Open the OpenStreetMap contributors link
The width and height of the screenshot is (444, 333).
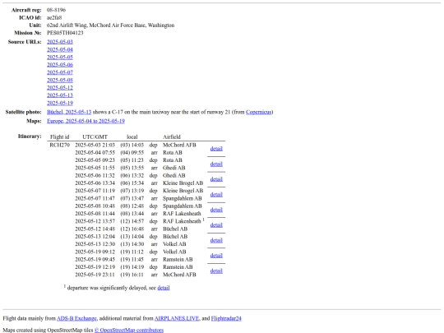(x=129, y=331)
